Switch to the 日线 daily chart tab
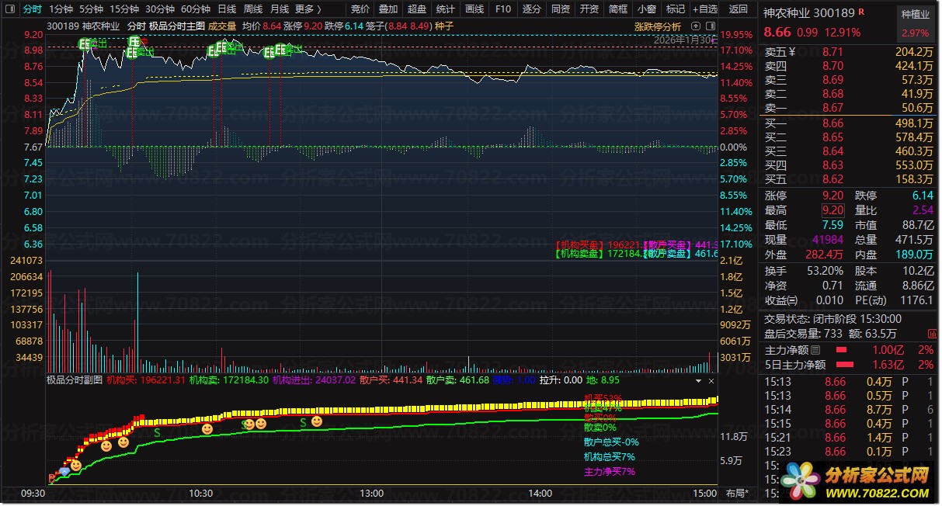Image resolution: width=942 pixels, height=506 pixels. pyautogui.click(x=227, y=9)
